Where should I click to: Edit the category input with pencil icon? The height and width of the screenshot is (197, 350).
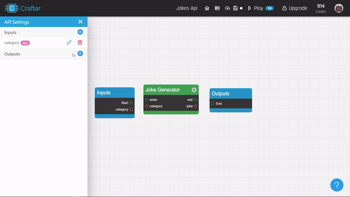69,42
